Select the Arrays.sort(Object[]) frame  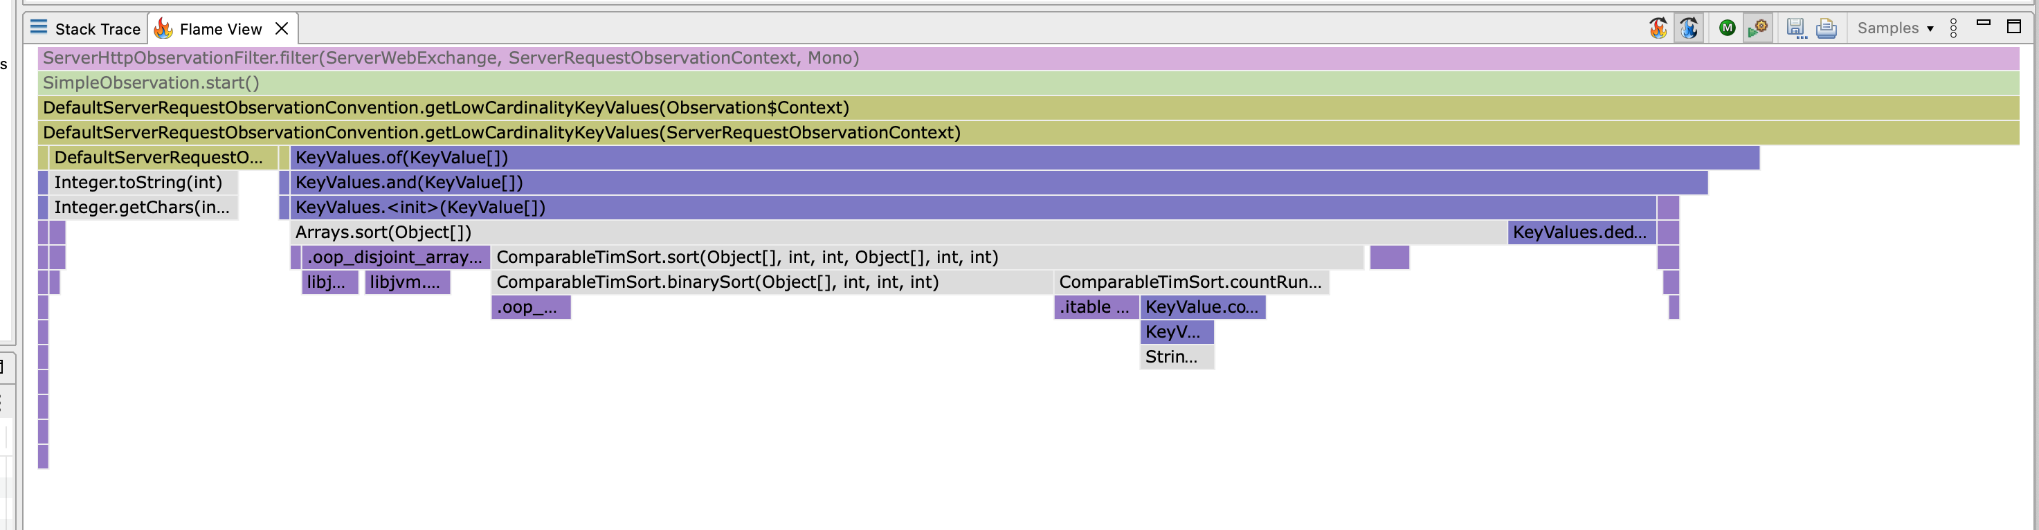898,232
